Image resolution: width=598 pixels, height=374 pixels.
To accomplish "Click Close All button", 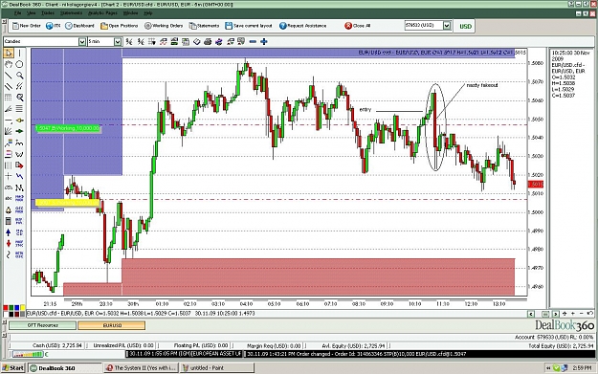I will pyautogui.click(x=357, y=26).
